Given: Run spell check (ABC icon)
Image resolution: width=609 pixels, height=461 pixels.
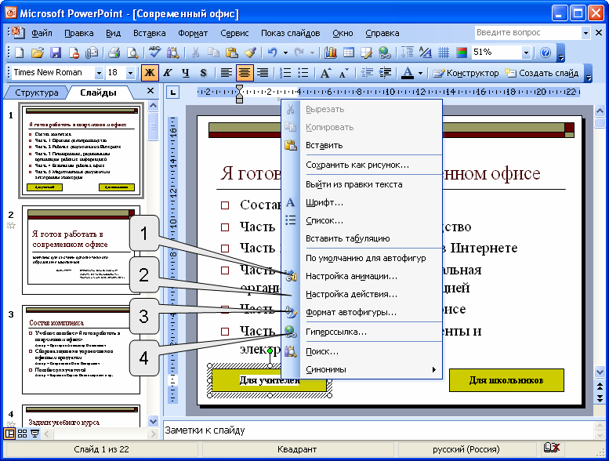Looking at the screenshot, I should [154, 53].
